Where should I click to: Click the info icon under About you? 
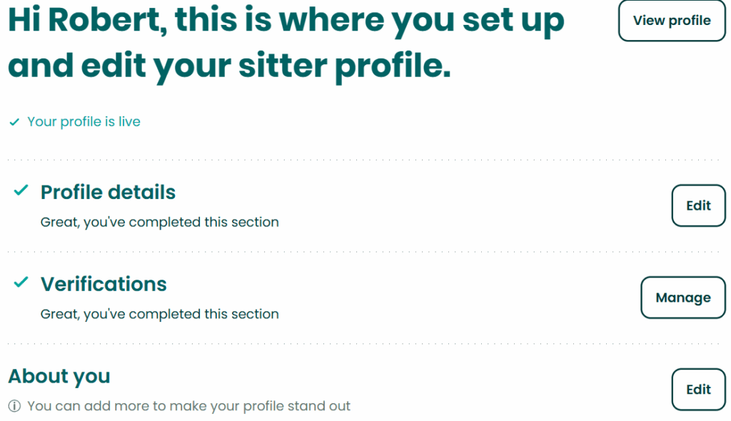14,406
